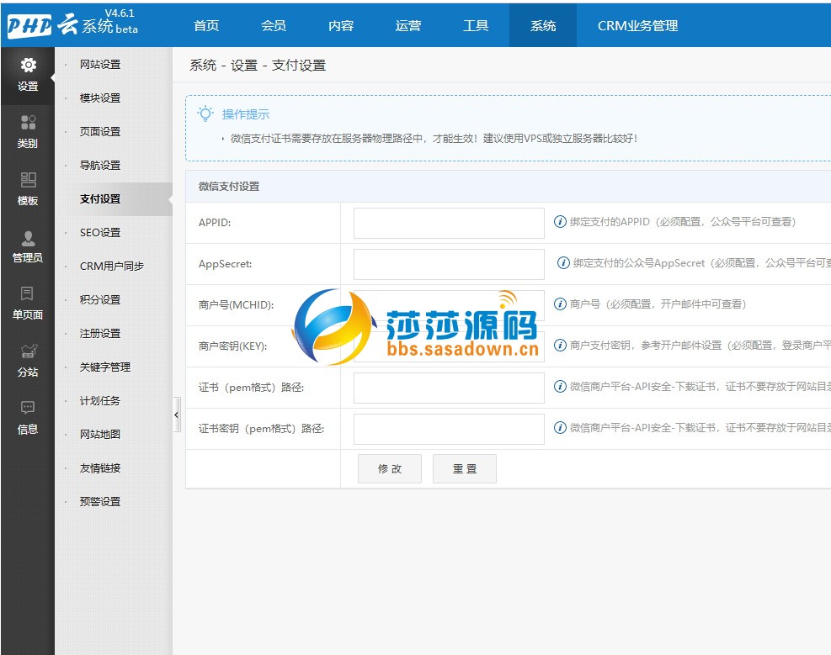Click info icon in 证书（pem格式）路径 row
The height and width of the screenshot is (655, 831).
tap(560, 387)
